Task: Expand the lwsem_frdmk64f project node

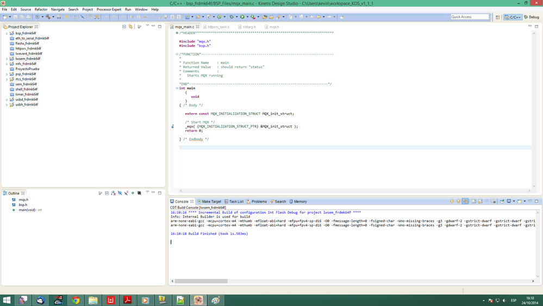Action: [7, 59]
